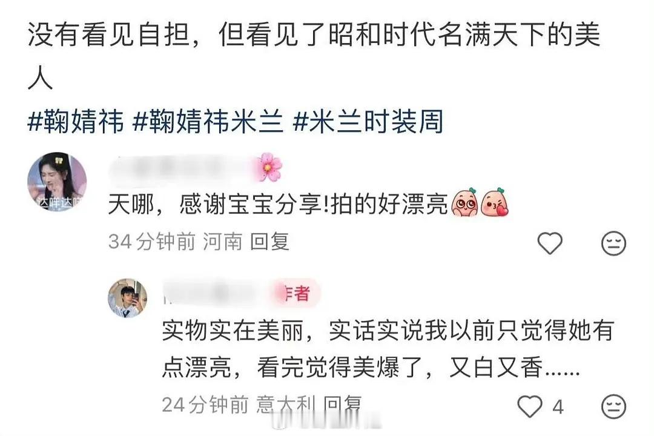This screenshot has width=654, height=436.
Task: Tap blurred username of first commenter
Action: 182,168
